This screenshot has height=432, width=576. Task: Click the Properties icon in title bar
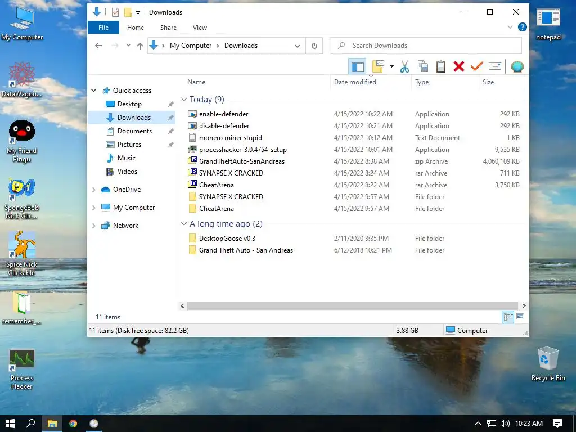(115, 12)
